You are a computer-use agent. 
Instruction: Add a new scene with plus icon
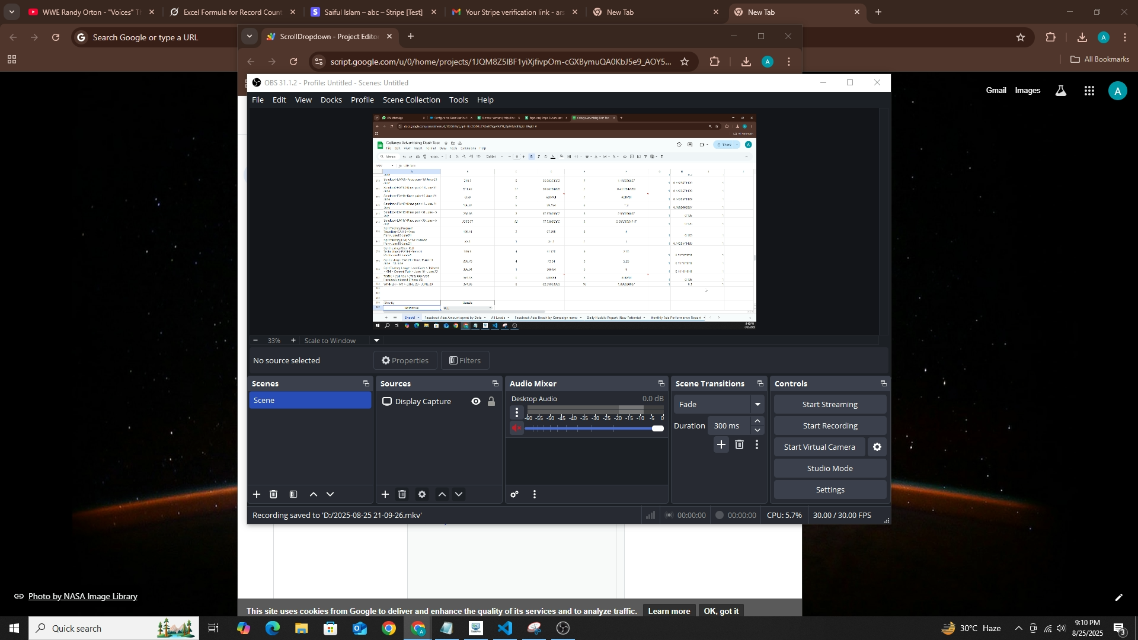257,494
